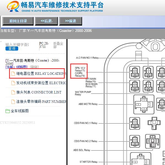Click EFI MAIN relay socket symbol
This screenshot has width=165, height=165.
(135, 86)
